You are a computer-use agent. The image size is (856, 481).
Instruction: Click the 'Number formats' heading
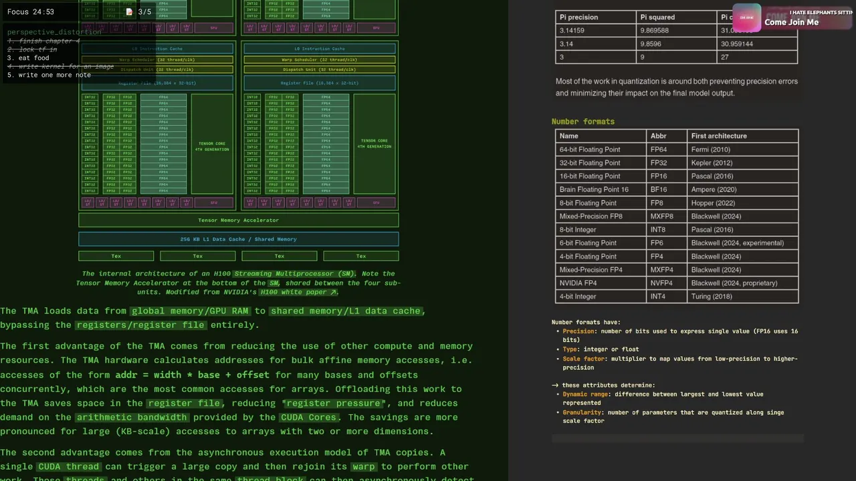(x=582, y=122)
